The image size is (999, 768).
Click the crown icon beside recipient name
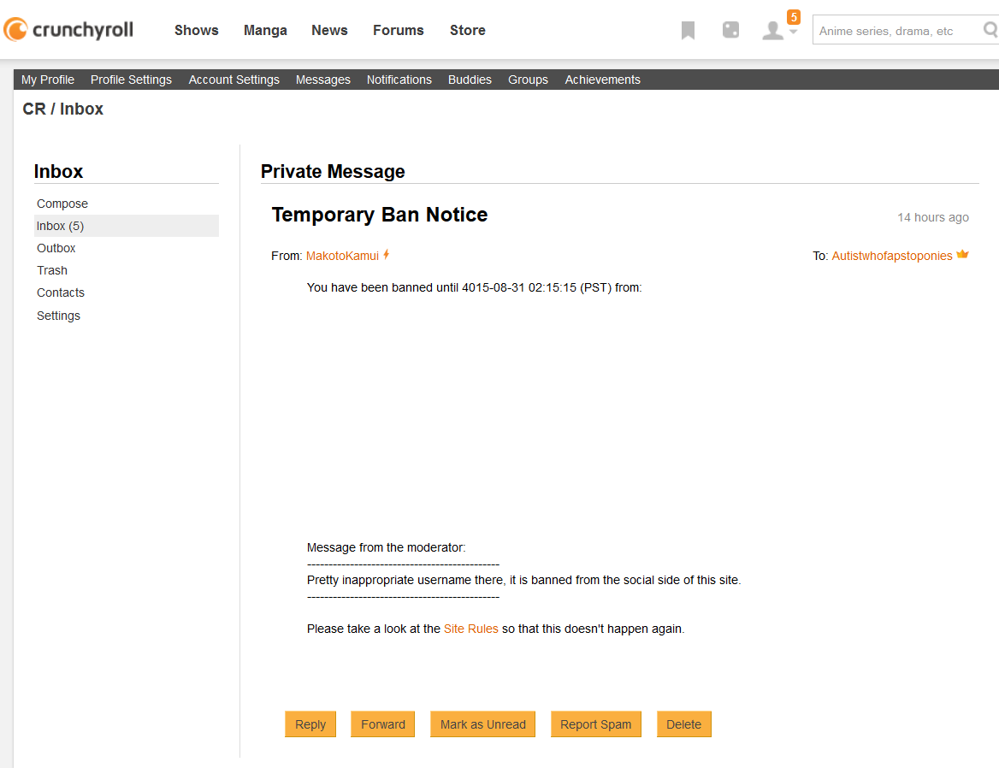[962, 255]
